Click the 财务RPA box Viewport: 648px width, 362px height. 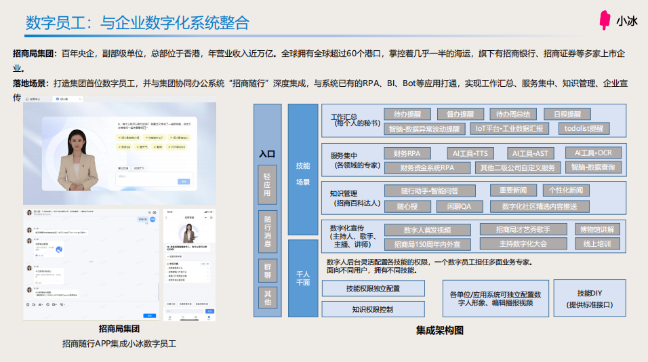pos(407,153)
